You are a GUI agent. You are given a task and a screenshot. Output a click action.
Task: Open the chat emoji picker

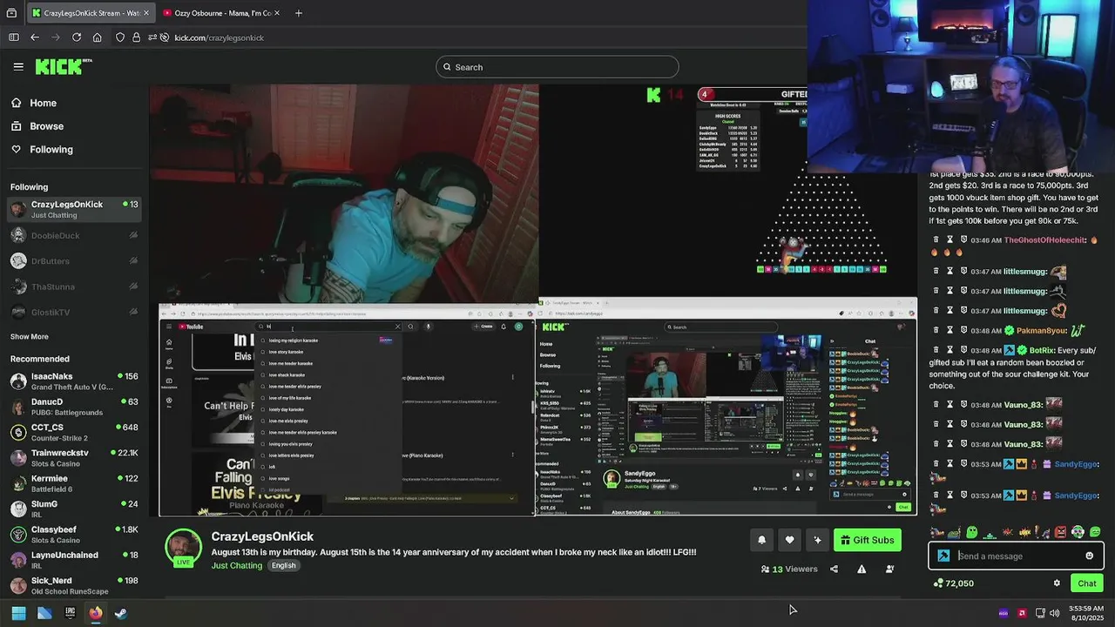[x=1089, y=556]
